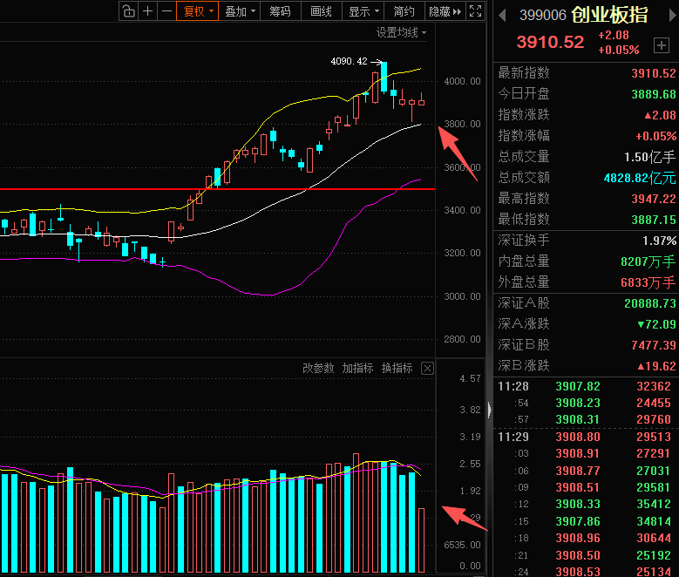Image resolution: width=679 pixels, height=577 pixels.
Task: Select the 画线 drawing tool
Action: (x=322, y=11)
